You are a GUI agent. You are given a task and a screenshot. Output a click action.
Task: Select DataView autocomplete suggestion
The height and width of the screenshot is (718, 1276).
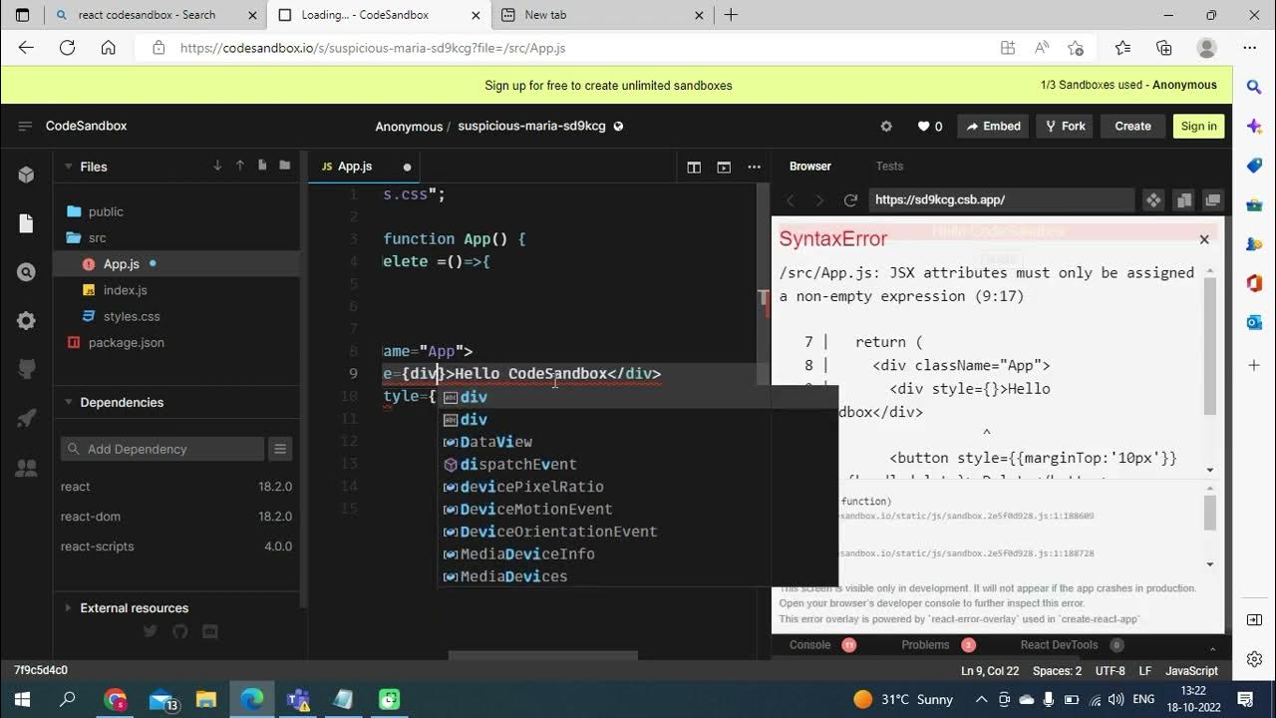coord(638,442)
